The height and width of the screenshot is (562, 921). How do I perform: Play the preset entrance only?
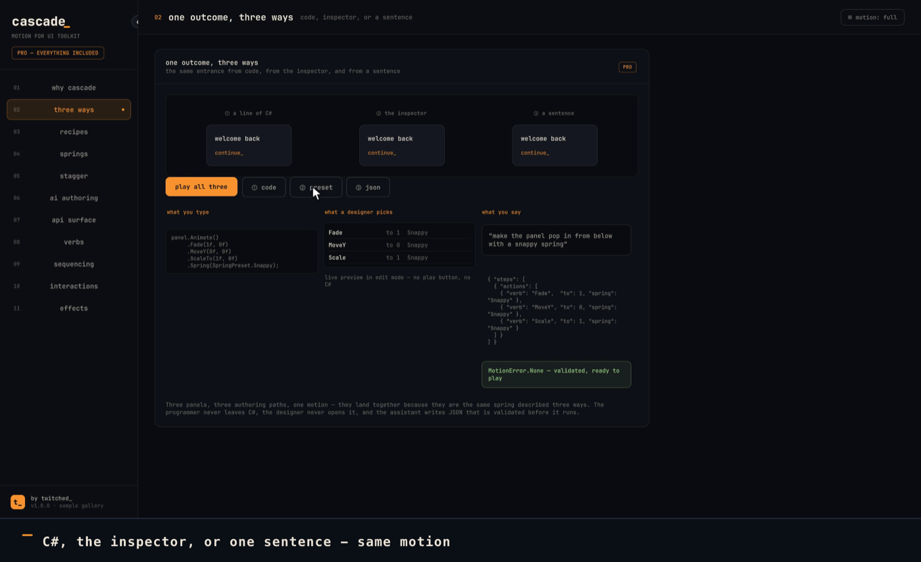[316, 188]
